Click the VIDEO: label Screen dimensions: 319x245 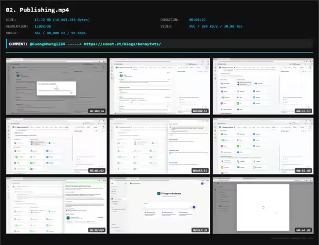point(166,27)
